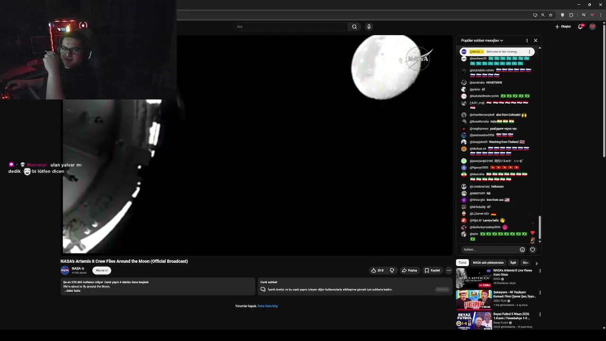Open chat panel three-dot options

tap(527, 40)
